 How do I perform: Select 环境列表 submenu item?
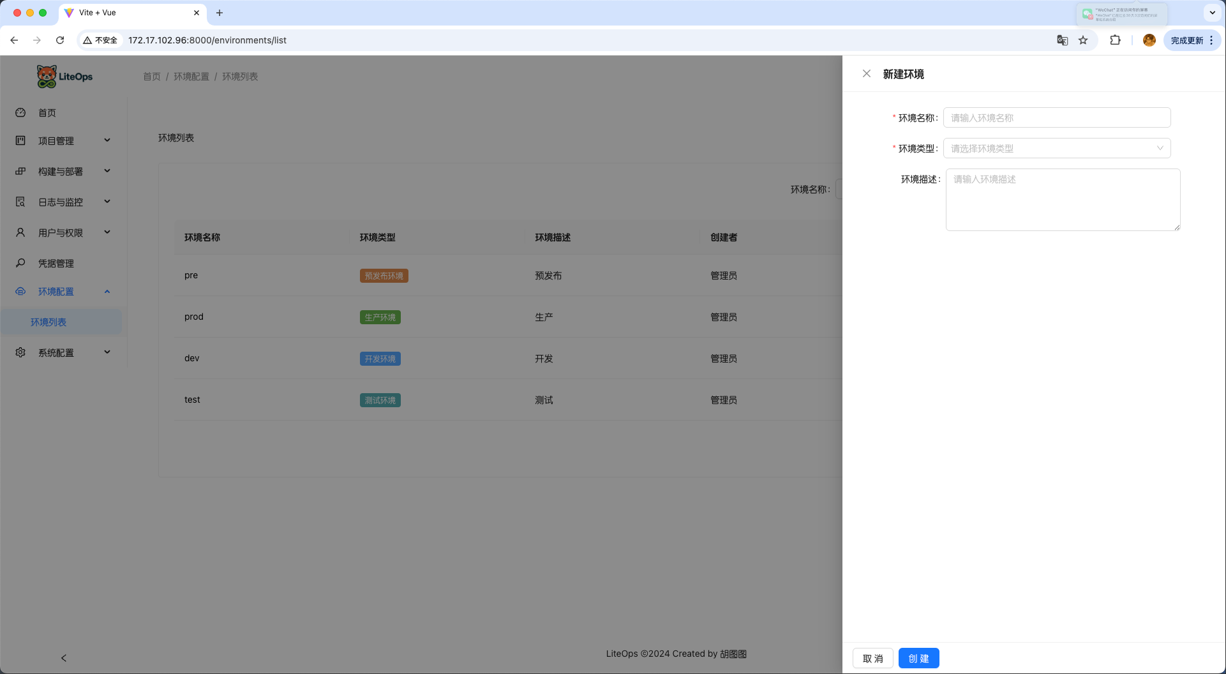coord(62,322)
